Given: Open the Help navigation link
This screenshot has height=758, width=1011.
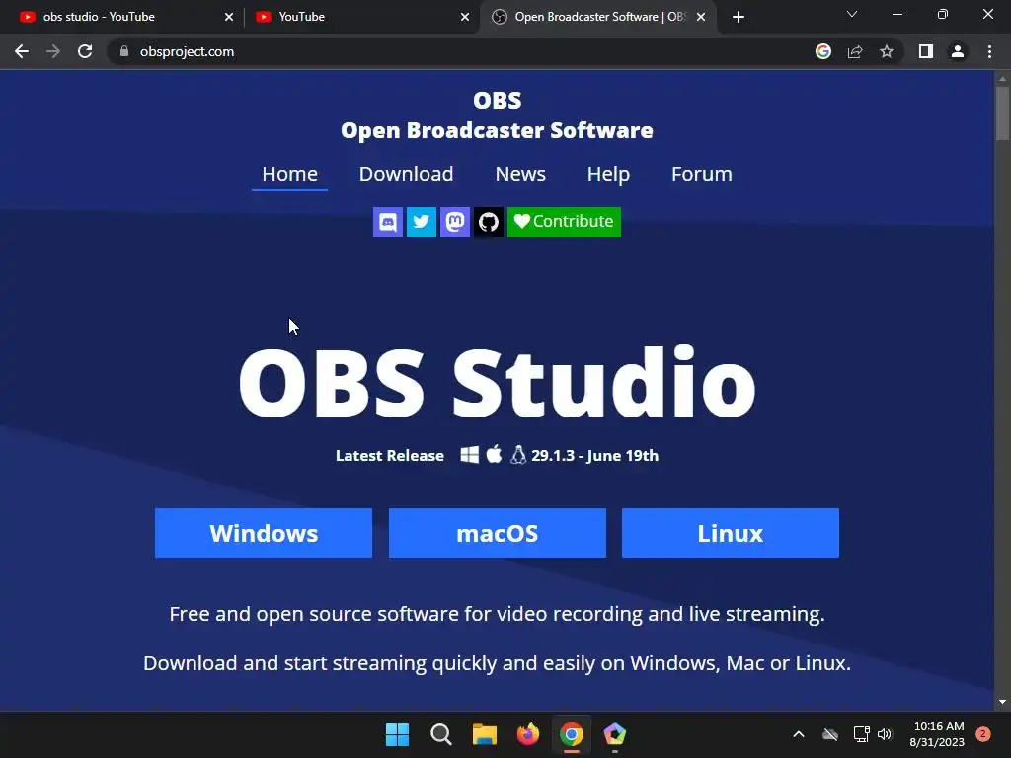Looking at the screenshot, I should coord(608,174).
